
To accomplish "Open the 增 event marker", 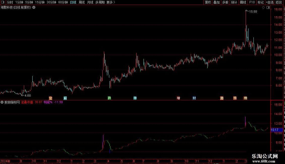I will tap(179, 98).
